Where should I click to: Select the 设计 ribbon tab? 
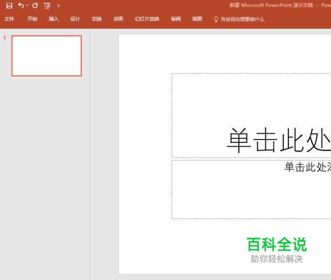click(x=75, y=19)
